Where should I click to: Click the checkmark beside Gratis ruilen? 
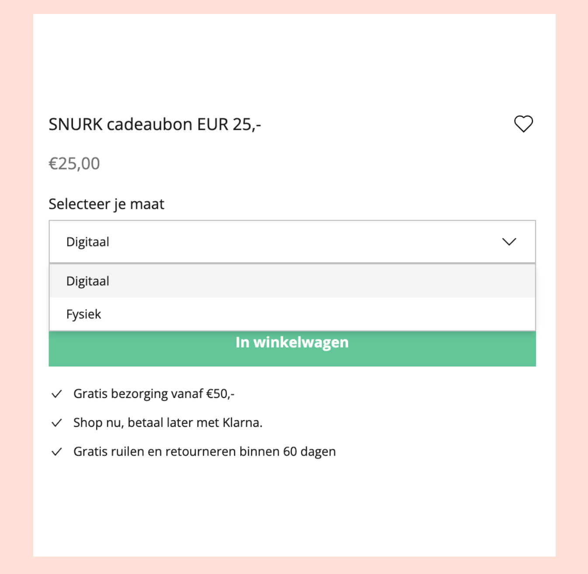pyautogui.click(x=57, y=452)
